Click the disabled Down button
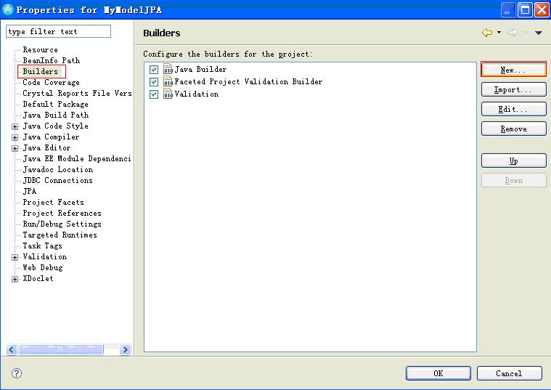 point(513,180)
